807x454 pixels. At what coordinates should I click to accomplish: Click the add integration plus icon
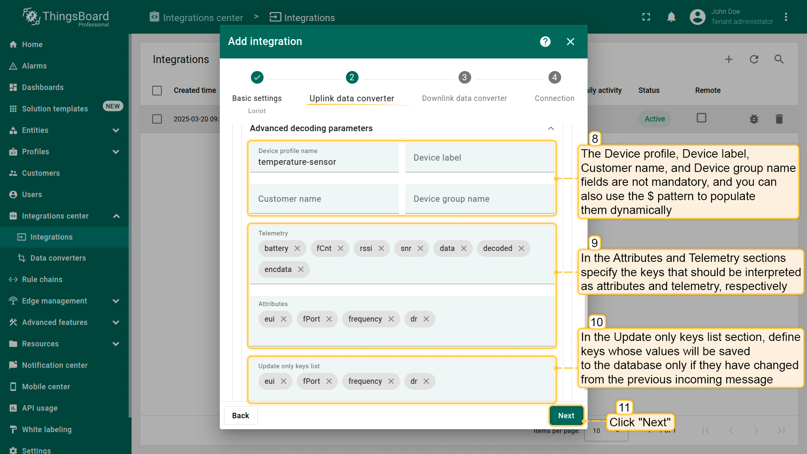728,59
